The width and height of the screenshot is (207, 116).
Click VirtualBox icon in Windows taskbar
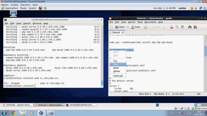coord(41,113)
